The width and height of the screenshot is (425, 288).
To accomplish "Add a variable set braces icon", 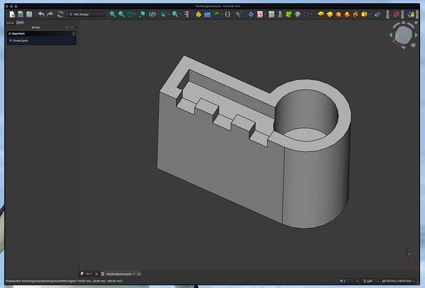I will coord(228,14).
